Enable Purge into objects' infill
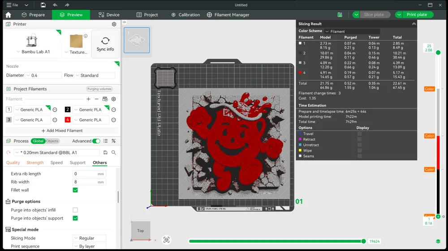Image resolution: width=448 pixels, height=251 pixels. [75, 210]
